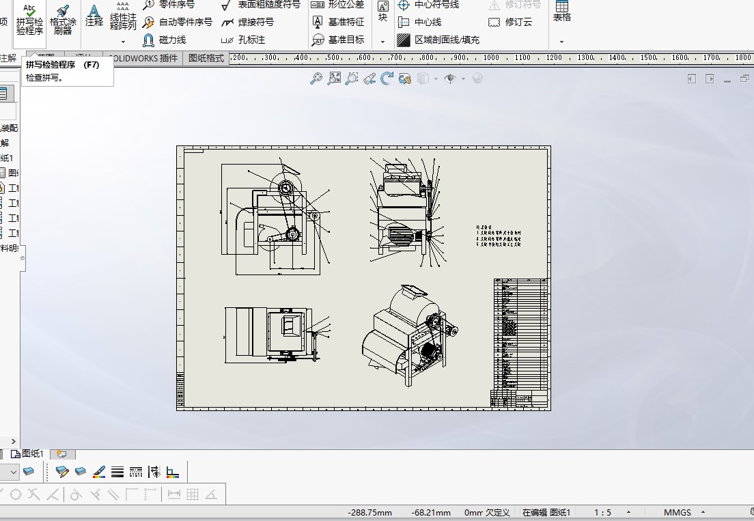Click the Zoom to Fit magnifier icon
Screen dimensions: 754x521
[x=316, y=79]
